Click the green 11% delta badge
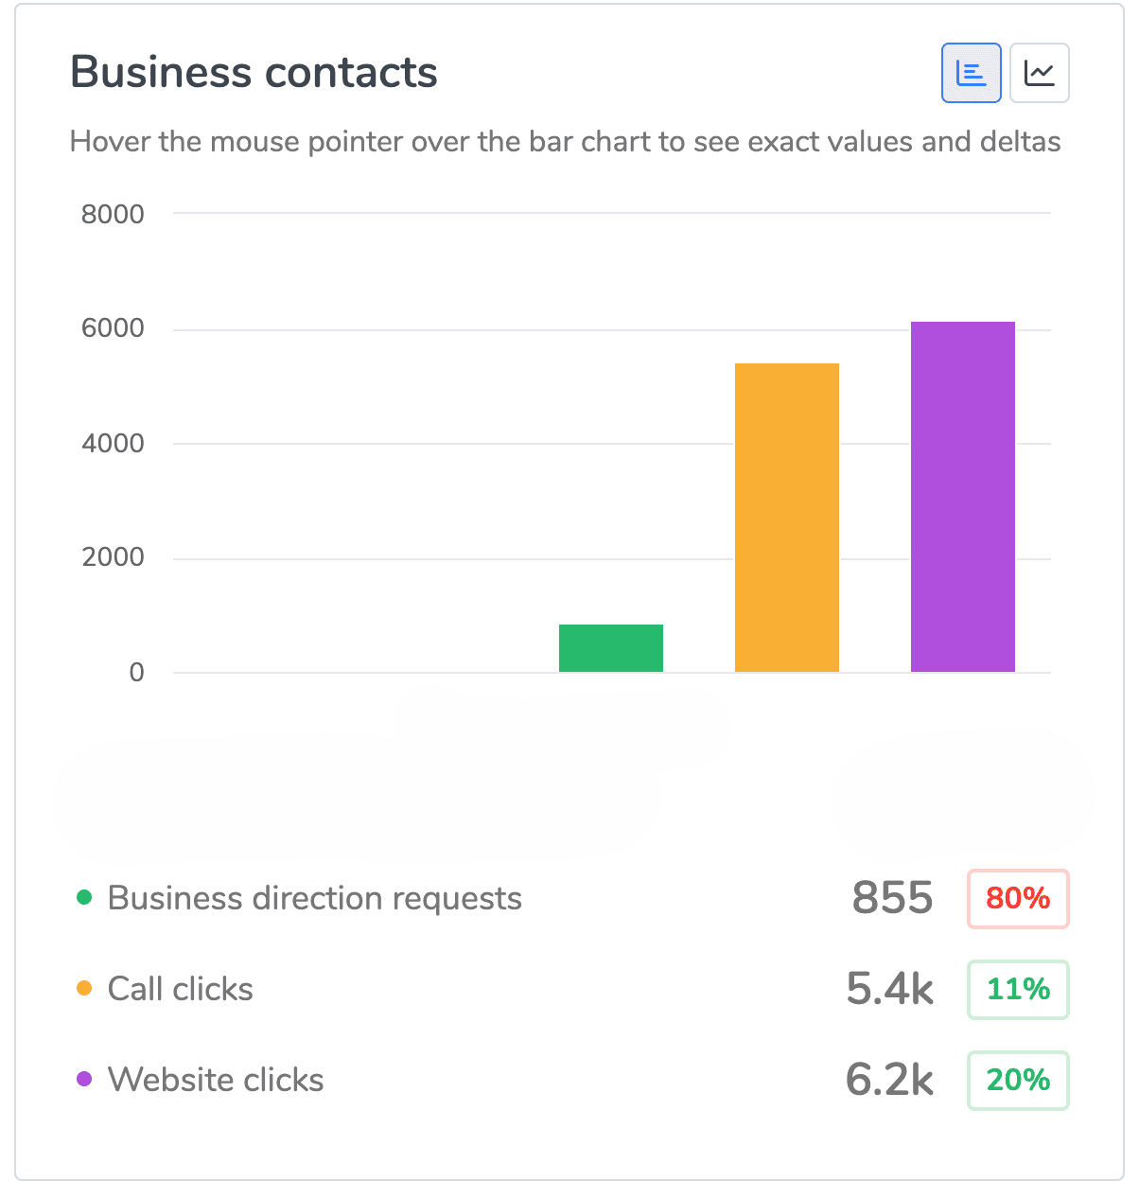Screen dimensions: 1139x1198 click(1018, 989)
